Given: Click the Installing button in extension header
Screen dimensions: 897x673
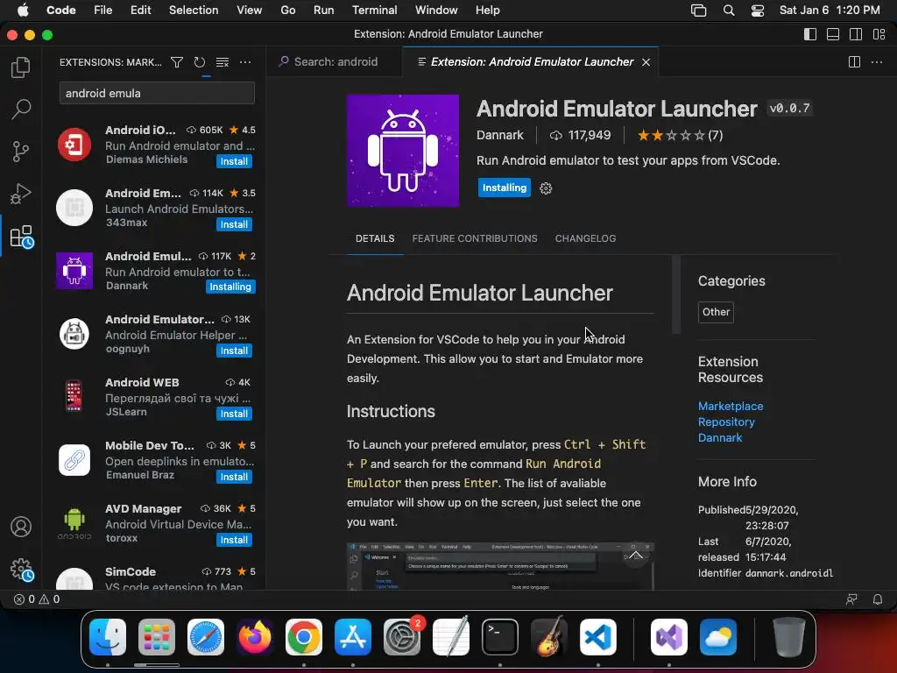Looking at the screenshot, I should point(504,188).
